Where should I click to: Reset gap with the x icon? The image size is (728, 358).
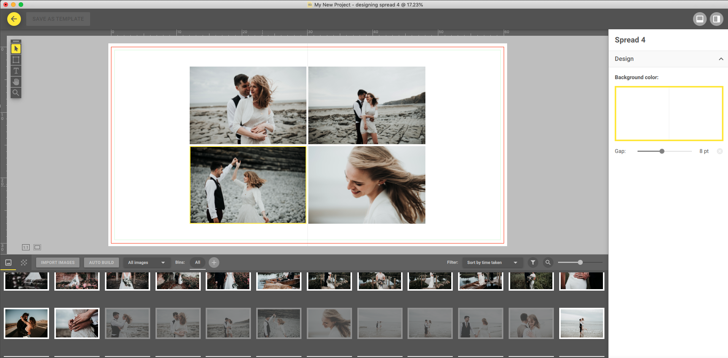coord(720,151)
